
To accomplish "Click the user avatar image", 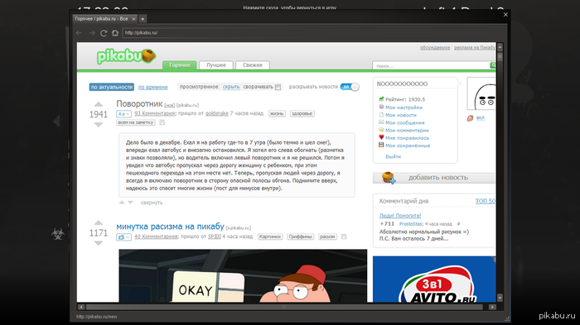I will (x=481, y=93).
